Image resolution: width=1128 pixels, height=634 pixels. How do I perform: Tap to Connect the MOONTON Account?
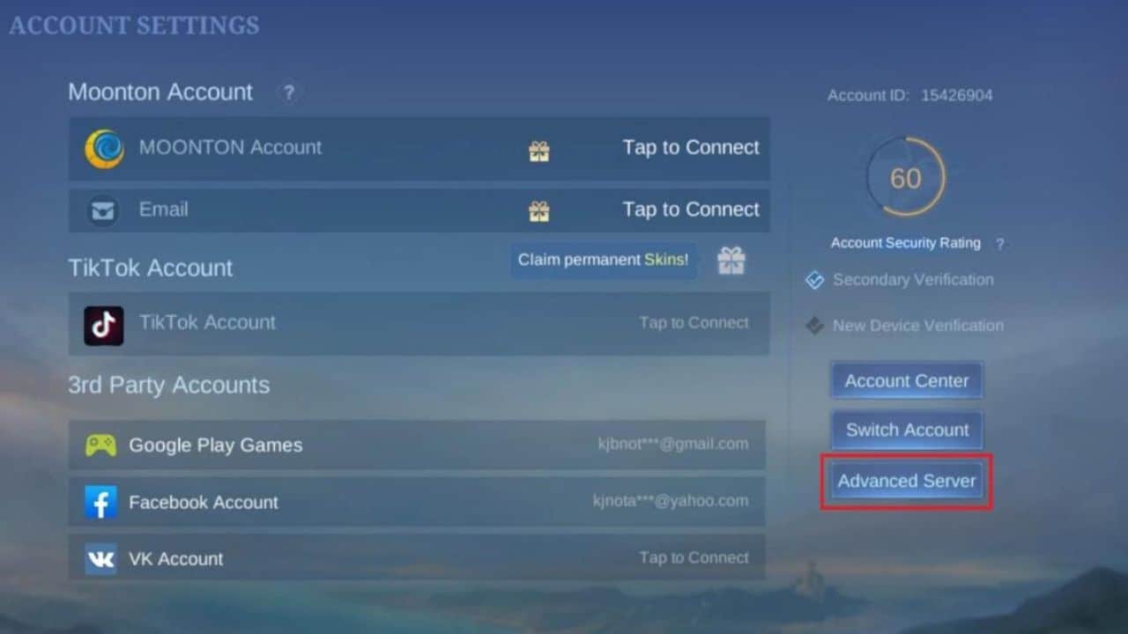pyautogui.click(x=691, y=148)
